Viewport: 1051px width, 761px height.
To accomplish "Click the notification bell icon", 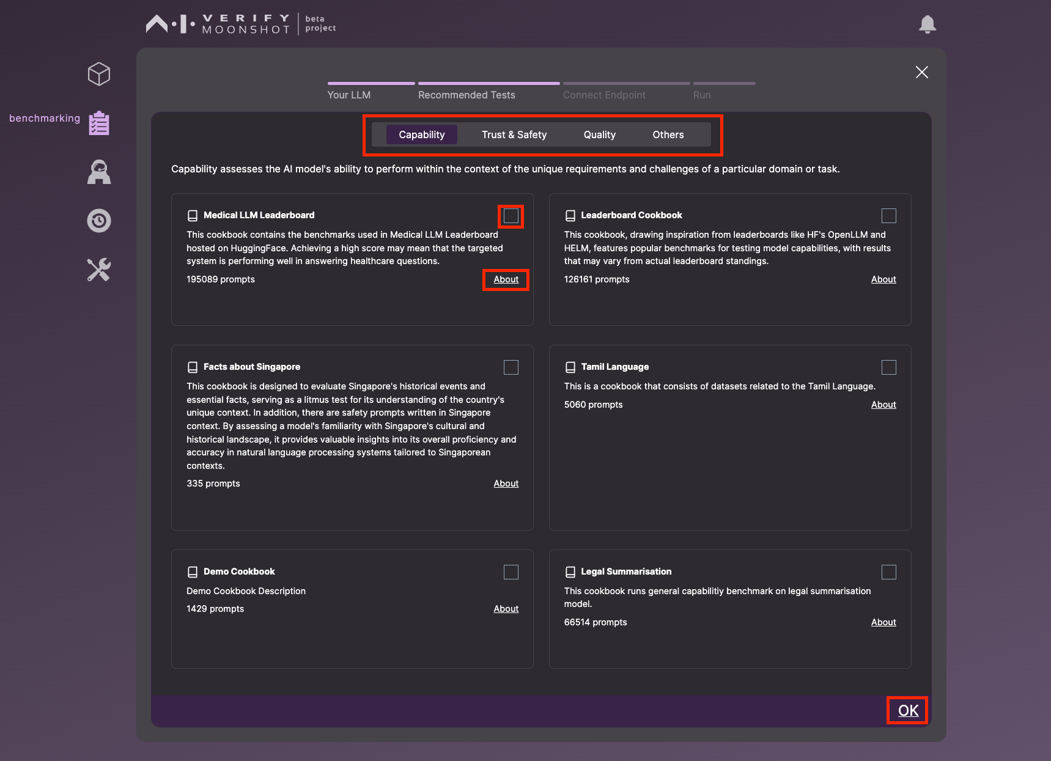I will (x=927, y=24).
